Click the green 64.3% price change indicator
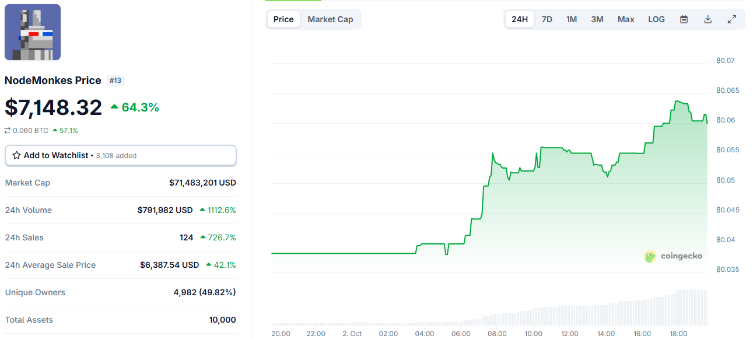This screenshot has width=753, height=339. (135, 107)
